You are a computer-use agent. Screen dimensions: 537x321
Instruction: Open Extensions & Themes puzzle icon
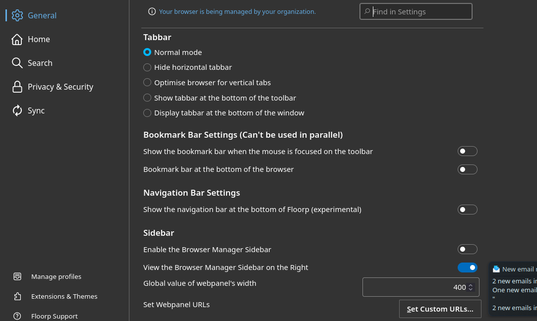coord(17,296)
